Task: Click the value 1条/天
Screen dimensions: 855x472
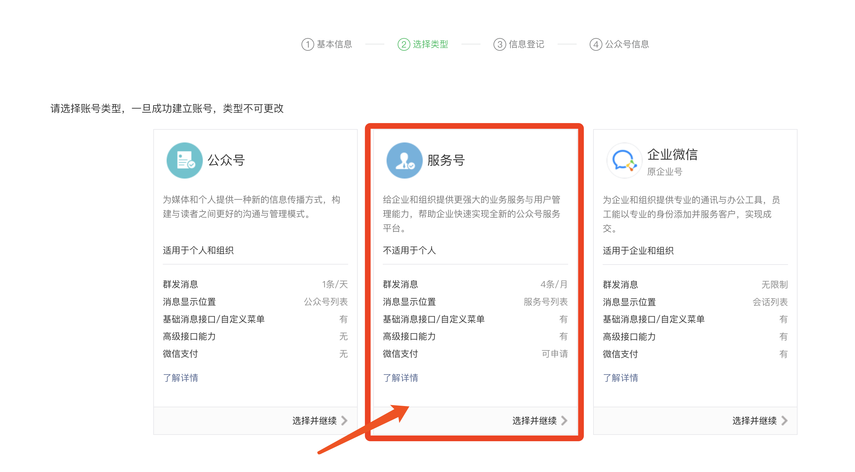Action: [x=335, y=284]
